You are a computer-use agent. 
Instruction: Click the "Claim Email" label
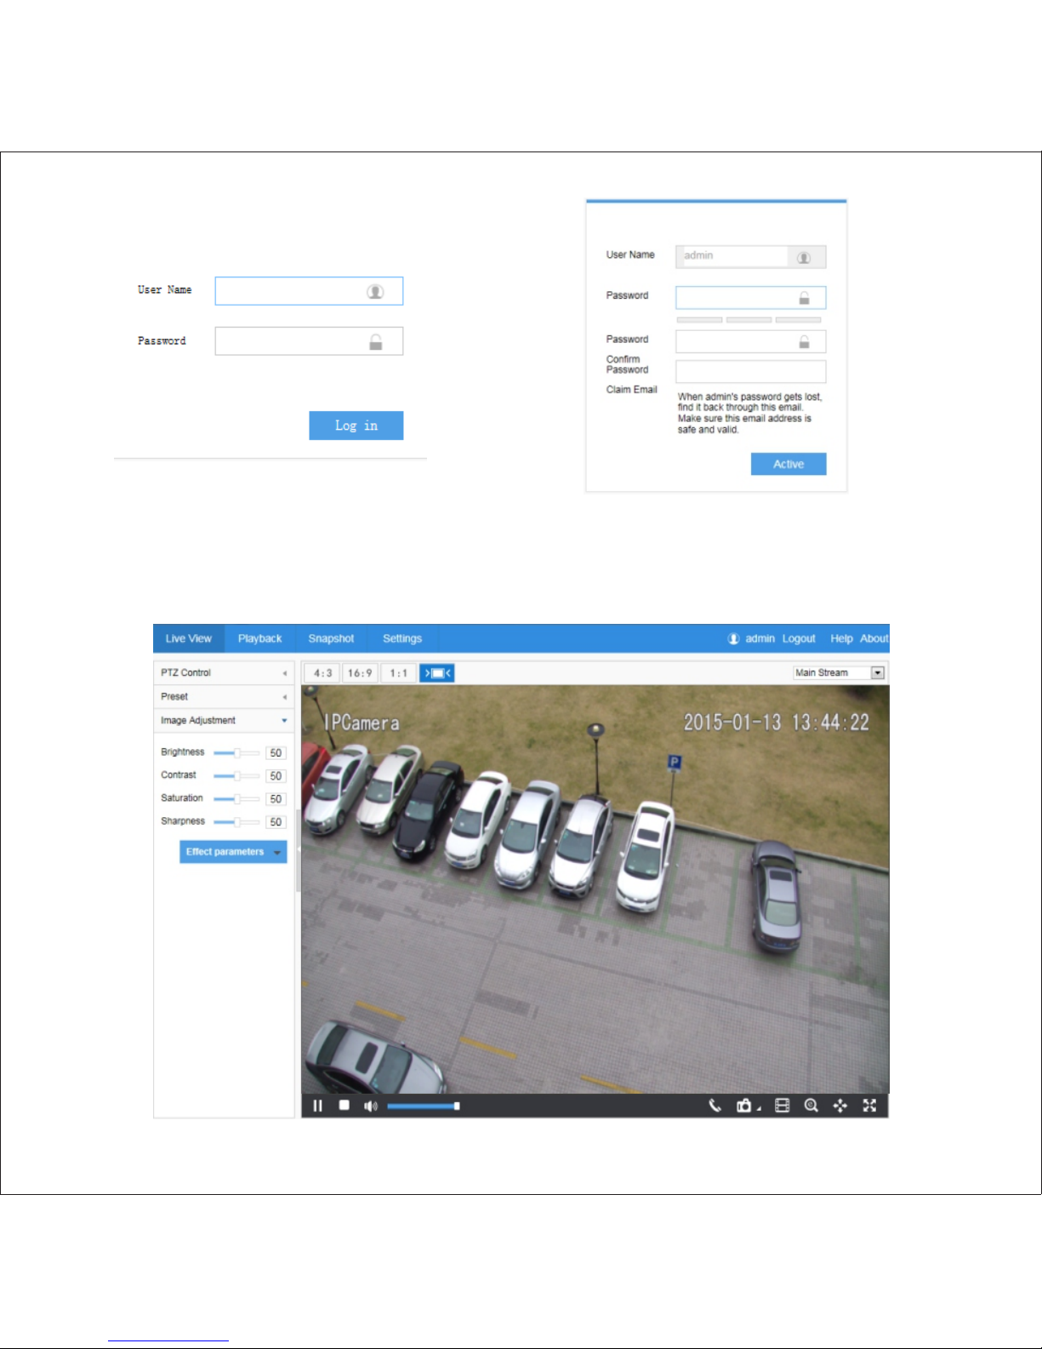[632, 390]
